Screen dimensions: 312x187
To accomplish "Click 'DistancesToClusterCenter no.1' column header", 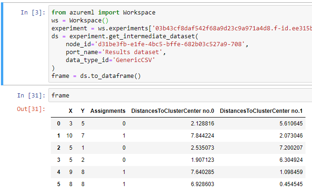I will point(261,111).
